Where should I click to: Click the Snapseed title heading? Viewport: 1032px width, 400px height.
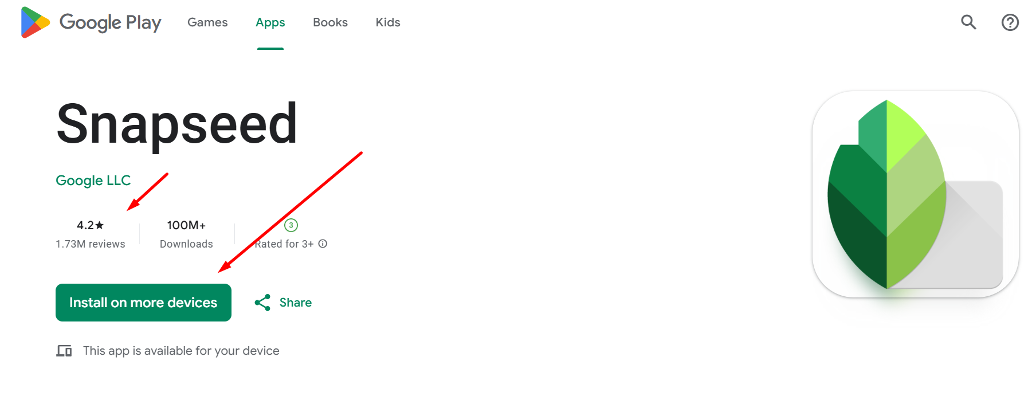pyautogui.click(x=177, y=124)
